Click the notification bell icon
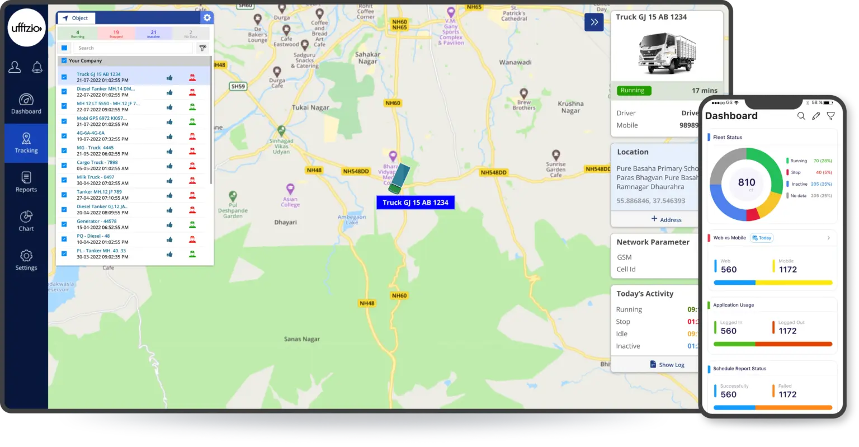This screenshot has width=859, height=447. (x=37, y=67)
